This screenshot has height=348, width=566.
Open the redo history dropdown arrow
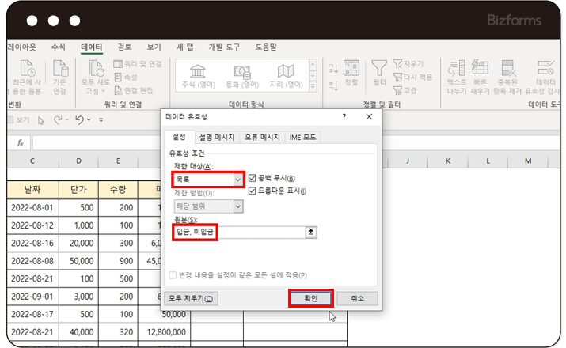[x=67, y=119]
